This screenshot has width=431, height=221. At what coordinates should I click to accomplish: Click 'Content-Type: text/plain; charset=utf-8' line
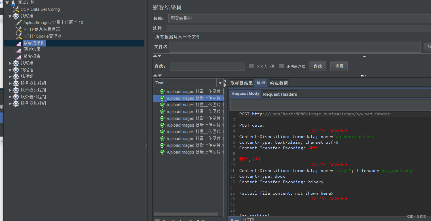point(289,142)
